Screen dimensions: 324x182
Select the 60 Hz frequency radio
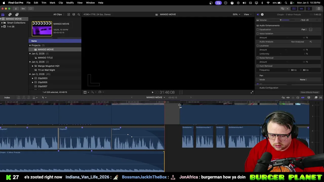(301, 70)
